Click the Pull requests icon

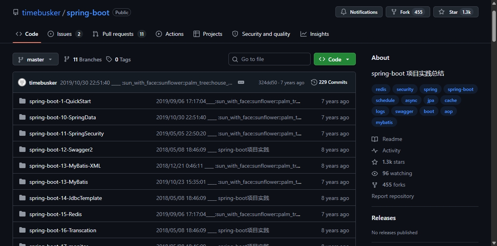coord(96,34)
